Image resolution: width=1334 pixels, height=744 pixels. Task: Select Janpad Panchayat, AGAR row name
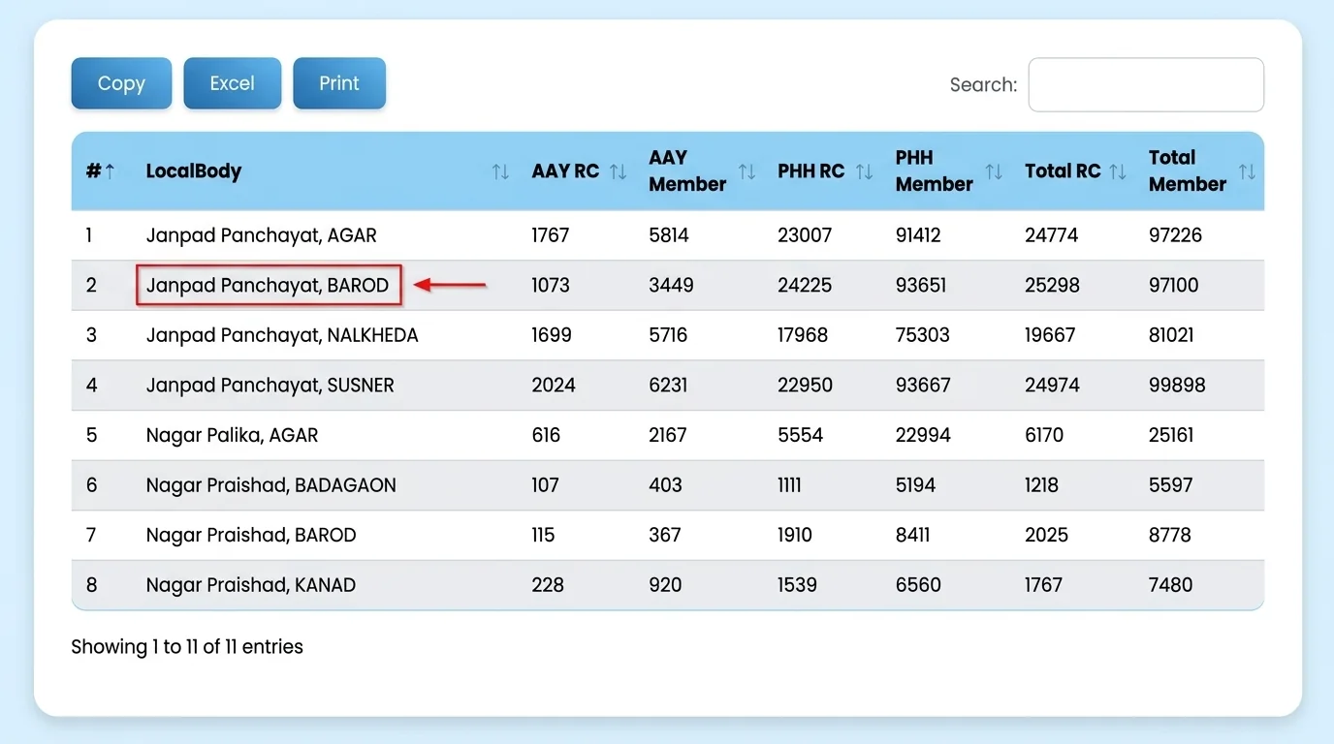(x=262, y=235)
